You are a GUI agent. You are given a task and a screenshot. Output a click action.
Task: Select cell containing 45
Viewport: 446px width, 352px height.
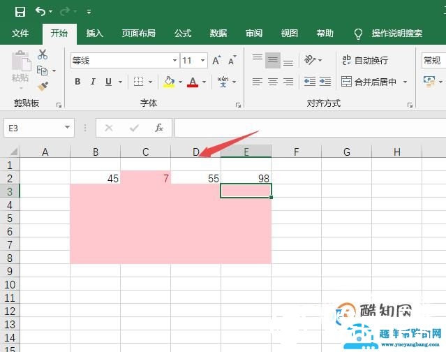coord(96,178)
